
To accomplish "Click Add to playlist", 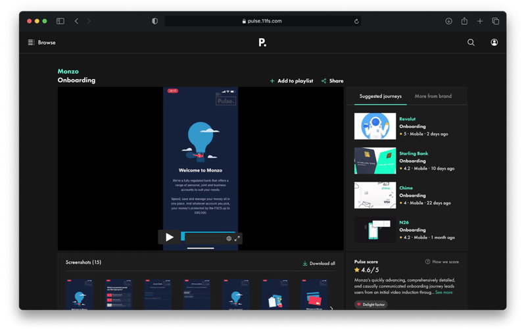I will coord(291,81).
